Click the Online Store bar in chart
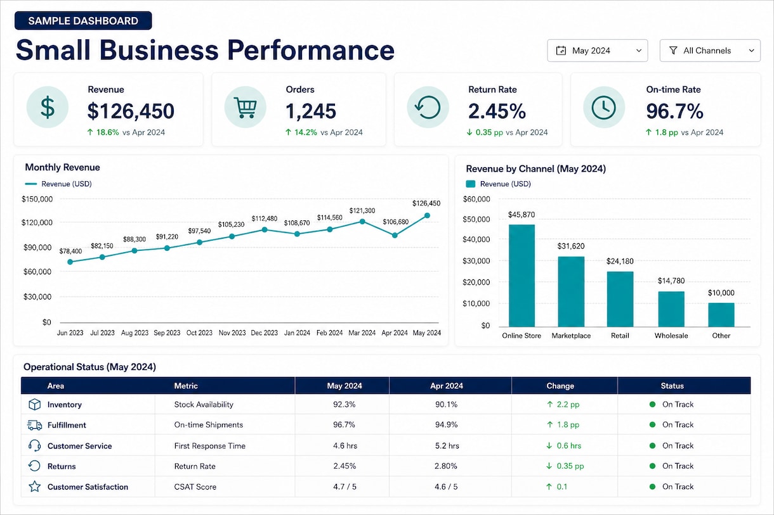This screenshot has width=774, height=515. point(521,276)
